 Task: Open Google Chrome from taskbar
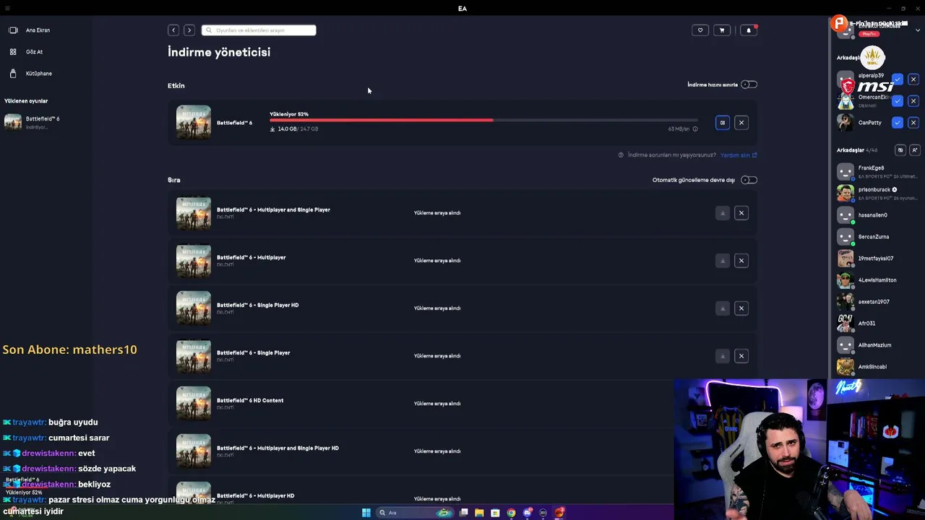pos(511,513)
